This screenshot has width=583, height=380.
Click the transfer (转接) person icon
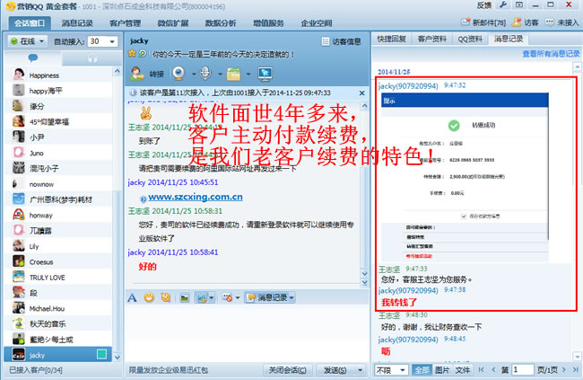137,74
